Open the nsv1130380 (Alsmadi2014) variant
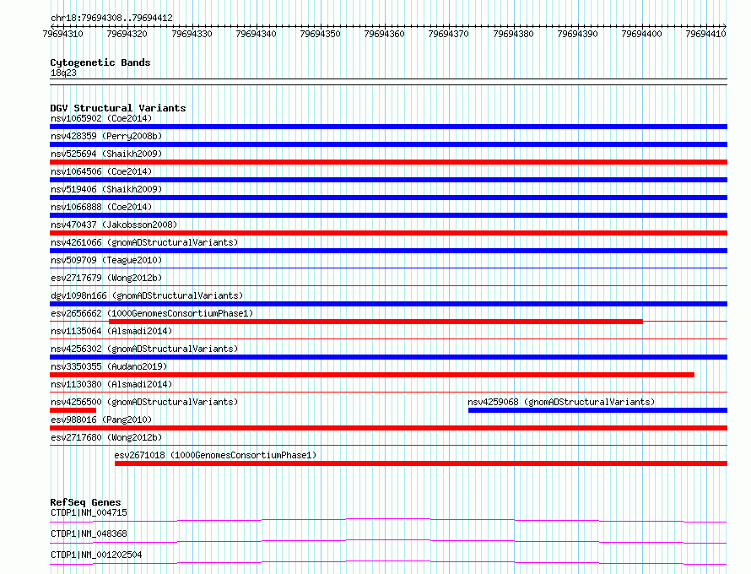The width and height of the screenshot is (751, 574). coord(111,384)
